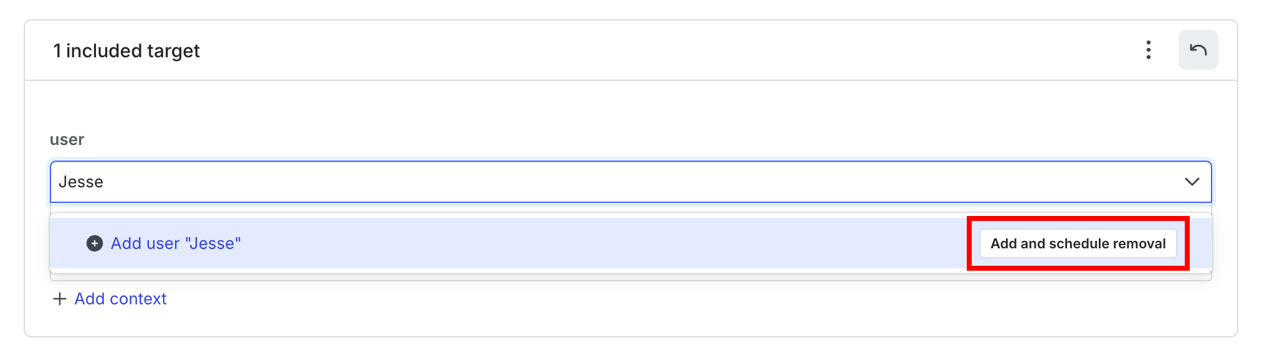Collapse the user combo box via its arrow
This screenshot has height=356, width=1262.
(x=1192, y=182)
